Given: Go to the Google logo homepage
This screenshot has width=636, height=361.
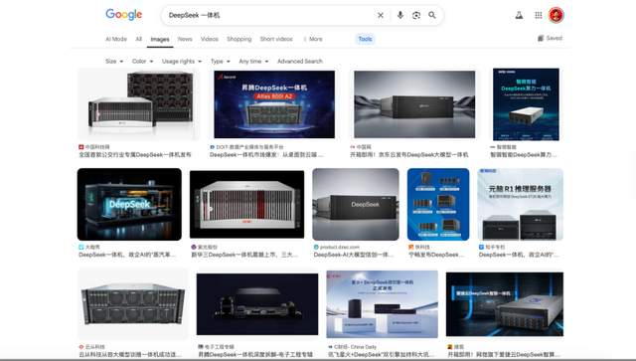Looking at the screenshot, I should point(123,15).
